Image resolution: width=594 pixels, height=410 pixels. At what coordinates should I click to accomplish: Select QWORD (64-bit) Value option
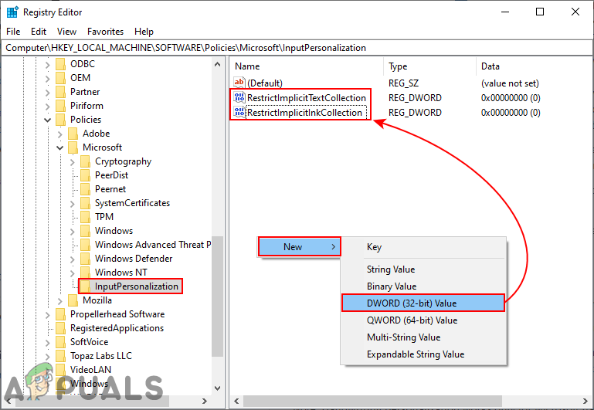[423, 320]
